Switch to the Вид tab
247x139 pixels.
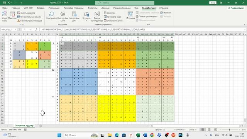(x=136, y=8)
